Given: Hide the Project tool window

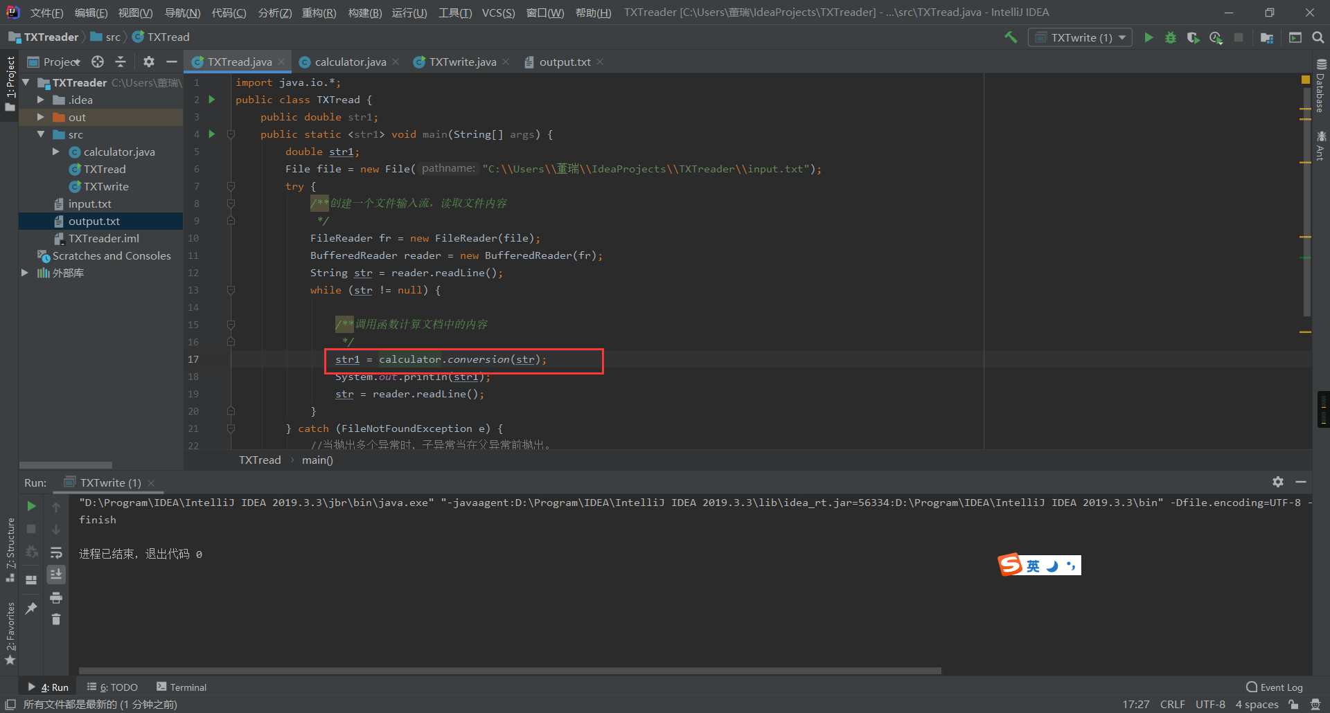Looking at the screenshot, I should point(172,62).
